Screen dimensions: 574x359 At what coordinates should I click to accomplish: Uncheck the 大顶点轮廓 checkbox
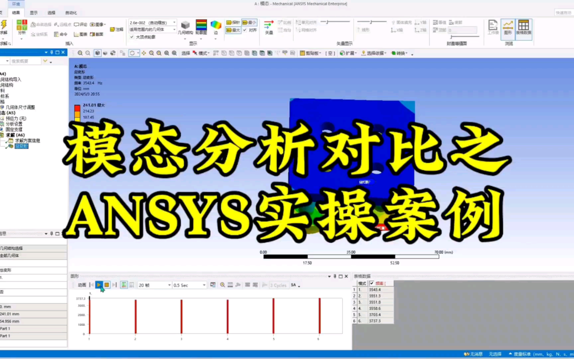(x=132, y=37)
